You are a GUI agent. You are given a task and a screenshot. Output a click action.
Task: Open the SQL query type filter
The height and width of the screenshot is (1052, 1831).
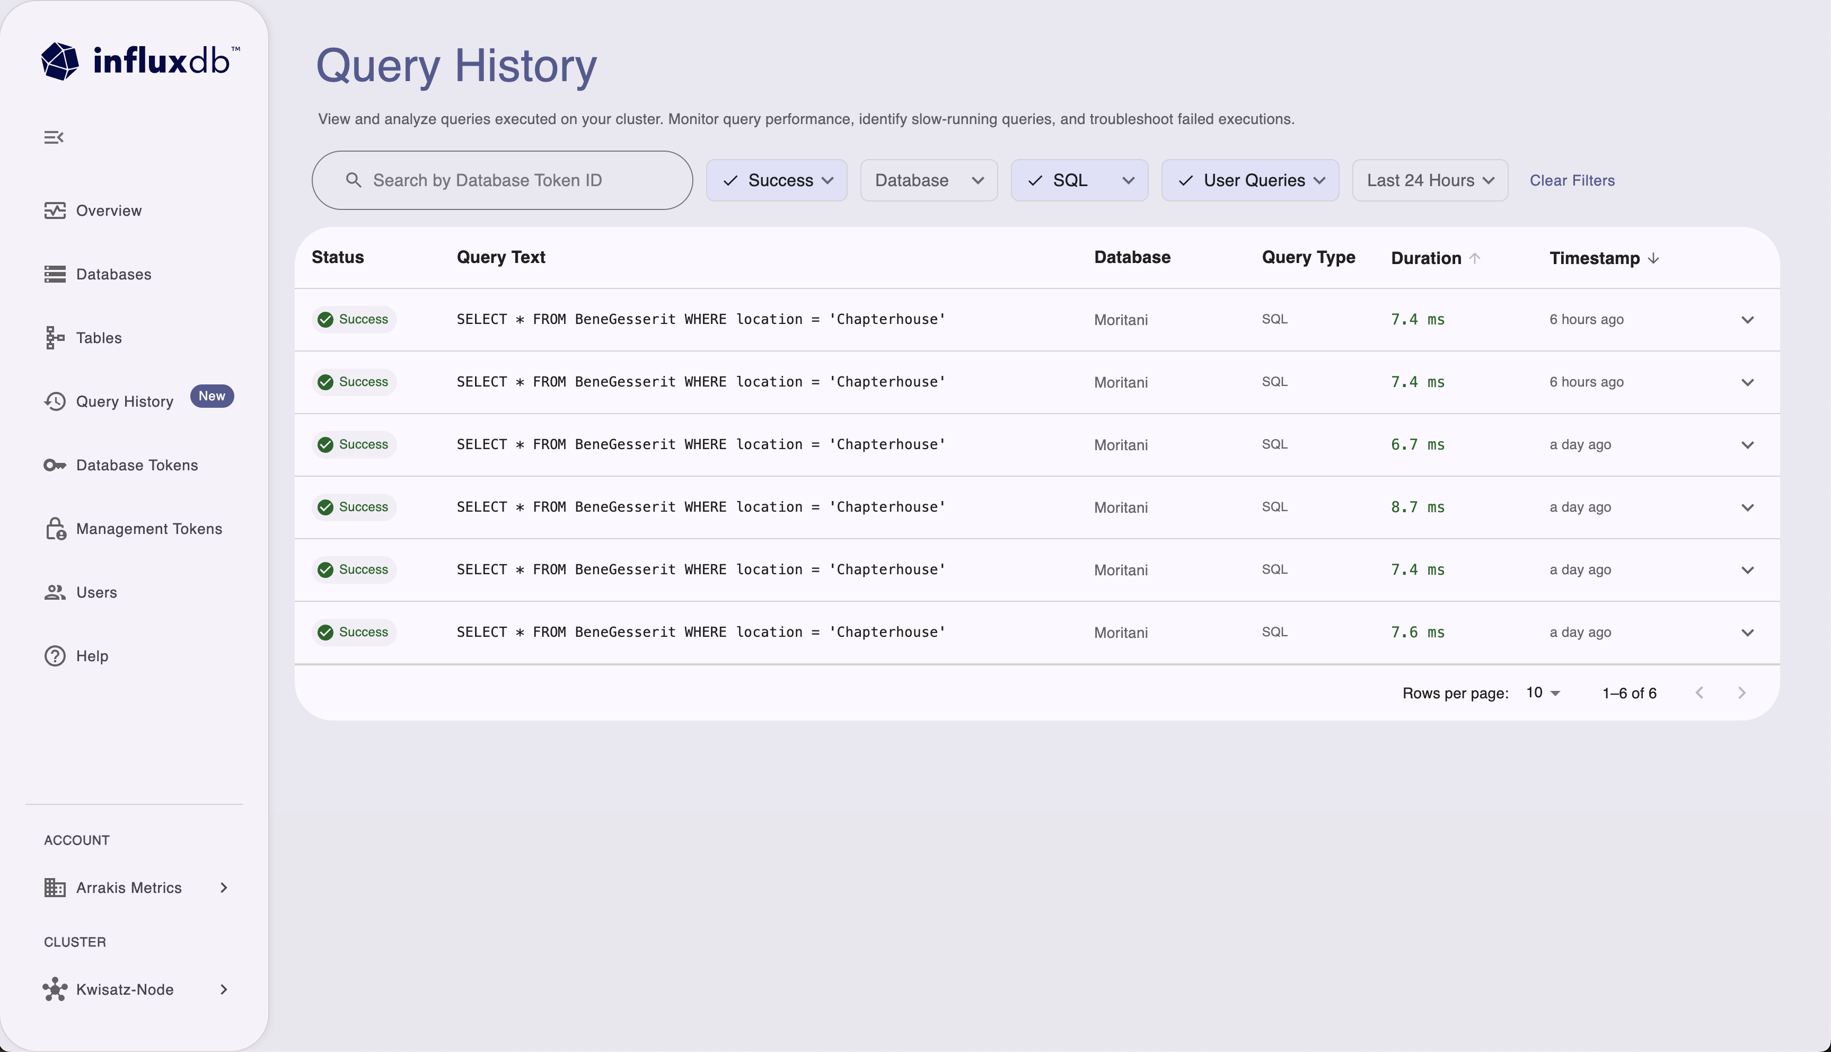tap(1079, 180)
